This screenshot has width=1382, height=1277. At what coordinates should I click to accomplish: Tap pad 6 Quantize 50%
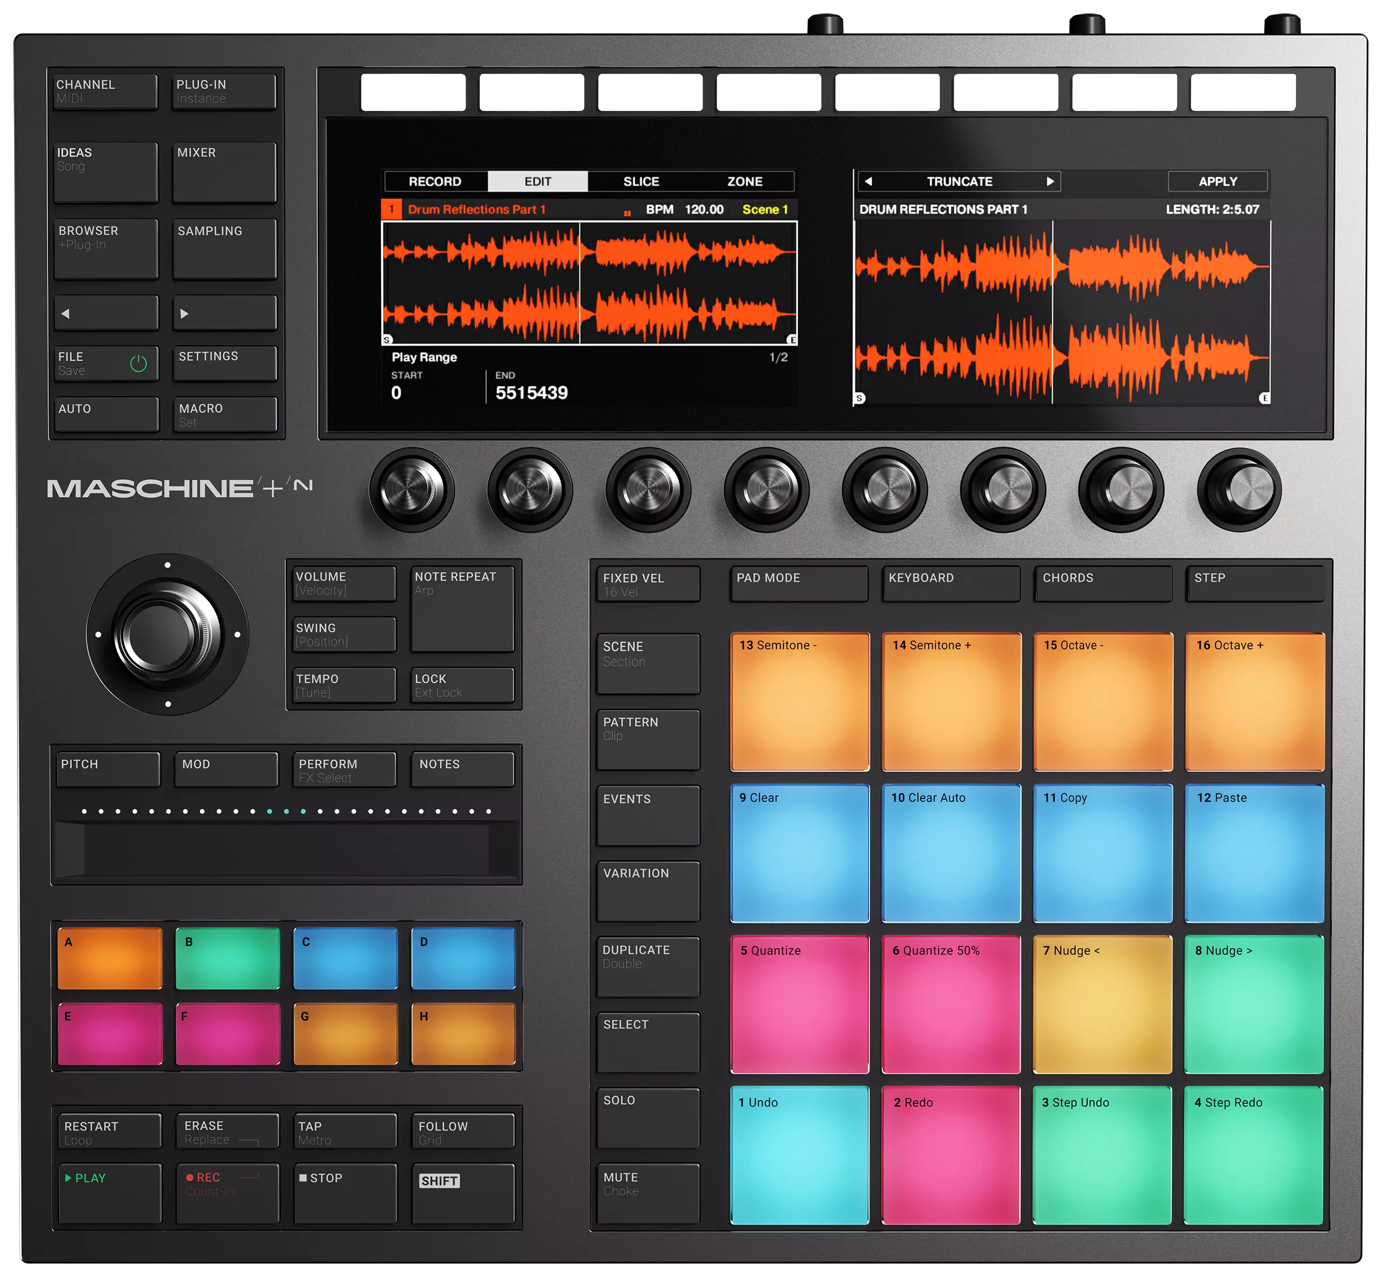(951, 1004)
